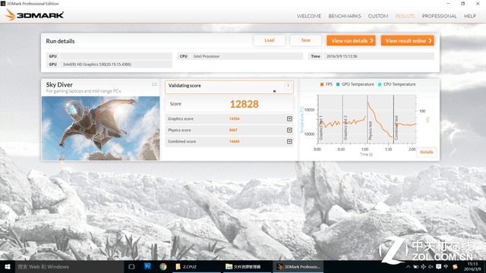The width and height of the screenshot is (486, 273).
Task: Open the BENCHMARKS tab
Action: tap(344, 16)
